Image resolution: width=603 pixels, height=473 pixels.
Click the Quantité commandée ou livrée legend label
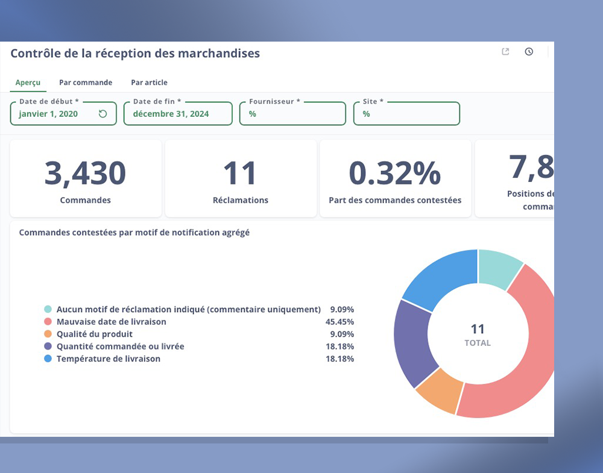click(120, 346)
